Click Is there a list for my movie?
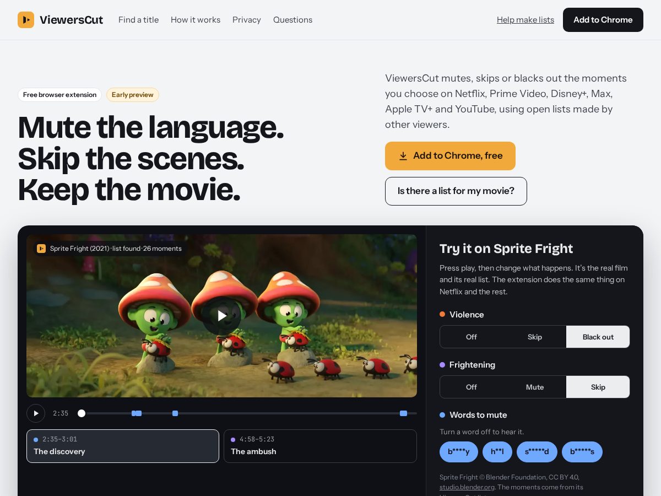 pos(456,191)
